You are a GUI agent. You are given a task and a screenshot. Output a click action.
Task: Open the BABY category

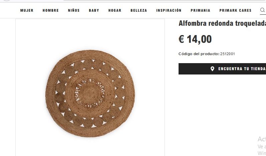[x=94, y=10]
